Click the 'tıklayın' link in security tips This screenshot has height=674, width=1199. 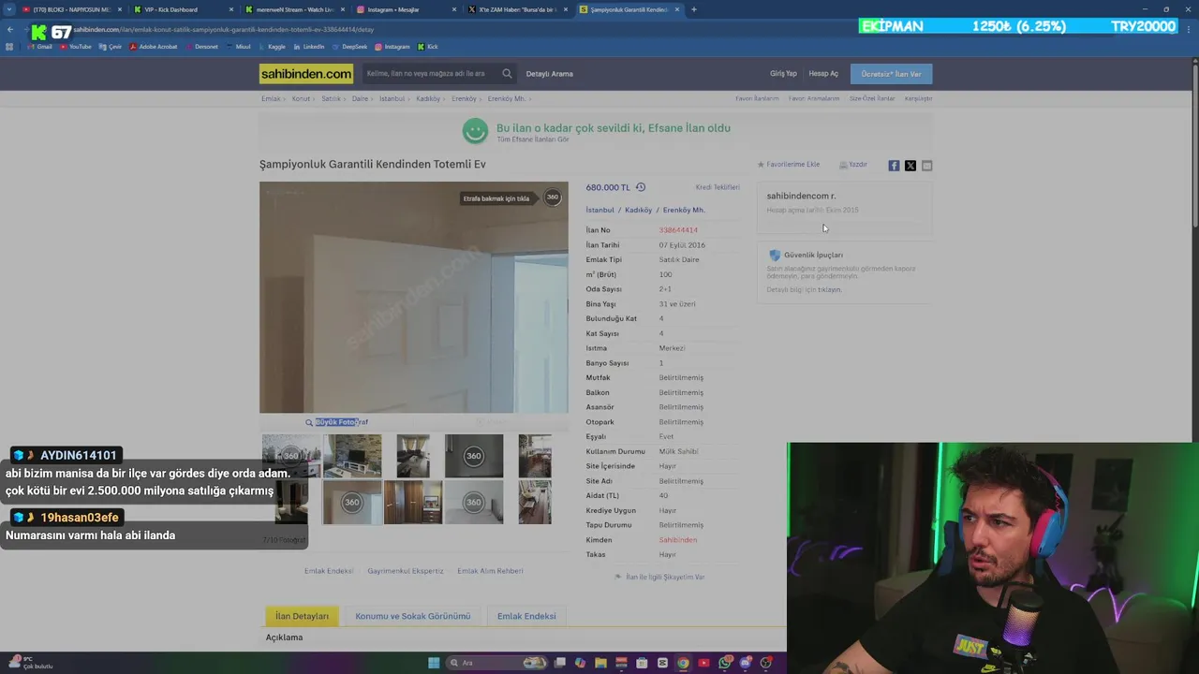point(829,290)
